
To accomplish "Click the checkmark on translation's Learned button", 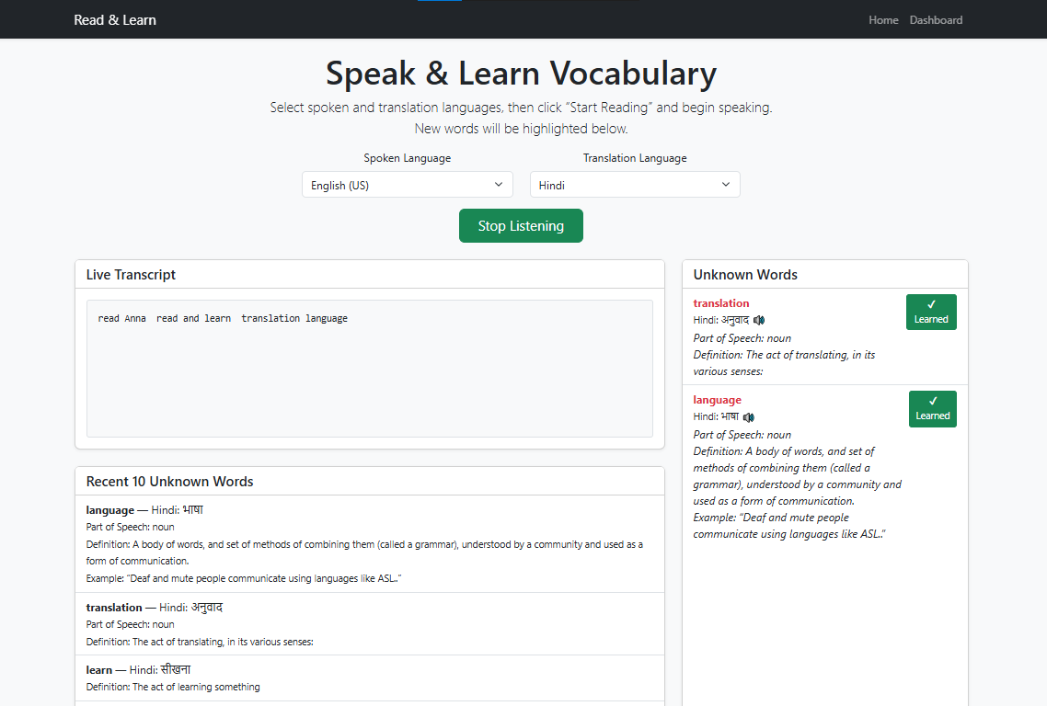I will 931,304.
